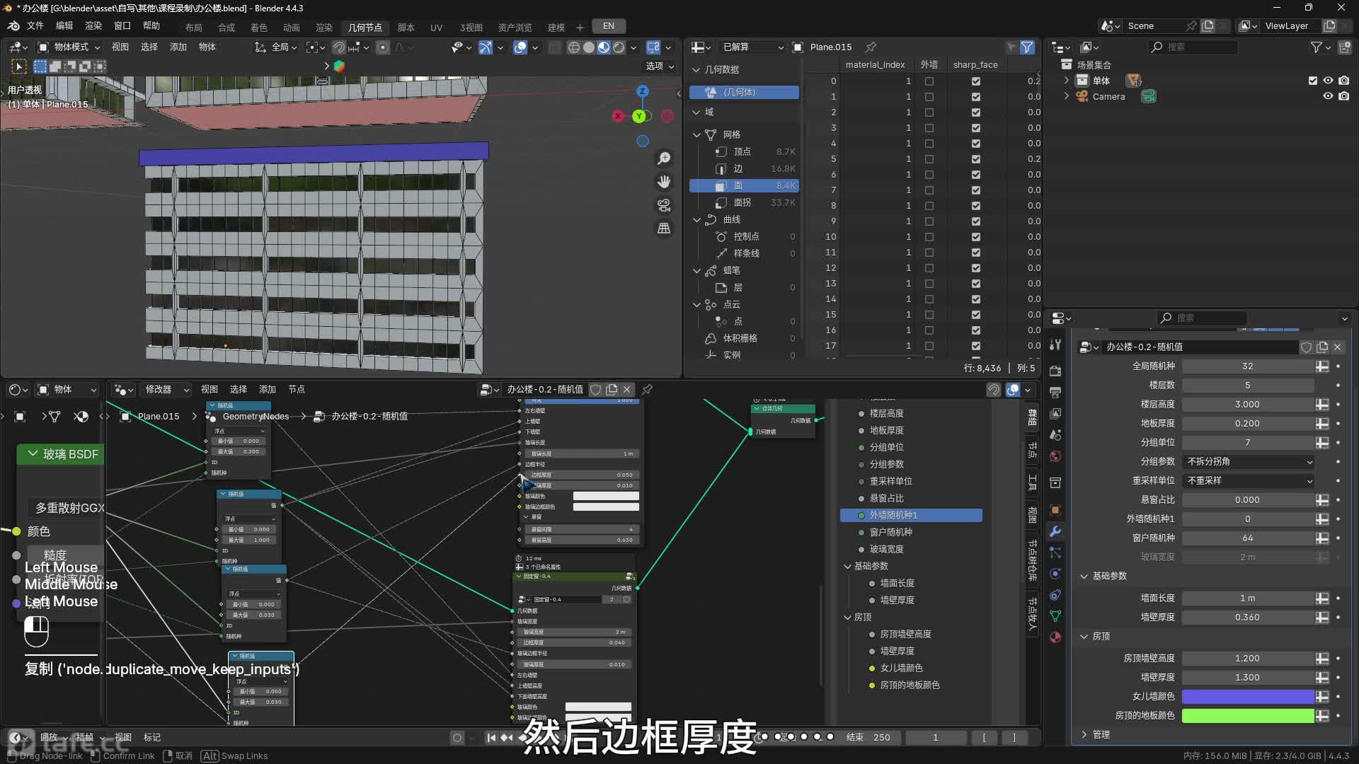The image size is (1359, 764).
Task: Open the 编辑 menu
Action: [64, 26]
